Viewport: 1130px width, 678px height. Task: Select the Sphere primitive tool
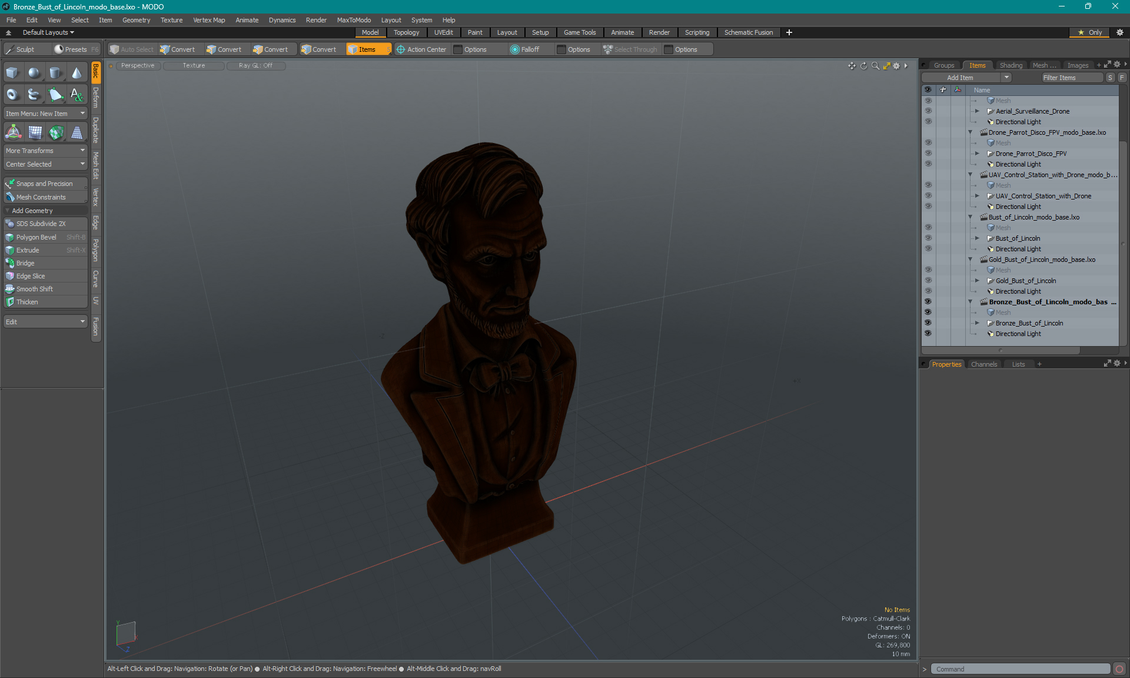pos(34,73)
